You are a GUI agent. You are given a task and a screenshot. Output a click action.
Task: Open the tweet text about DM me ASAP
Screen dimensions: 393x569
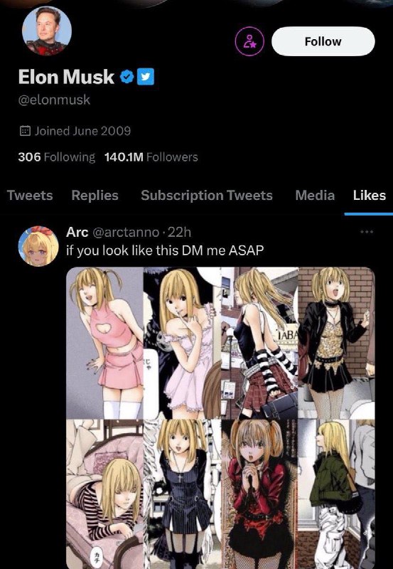point(163,251)
